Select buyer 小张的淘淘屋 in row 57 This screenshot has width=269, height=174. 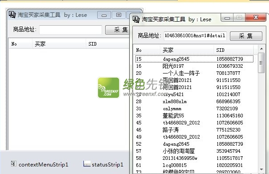[x=178, y=151]
